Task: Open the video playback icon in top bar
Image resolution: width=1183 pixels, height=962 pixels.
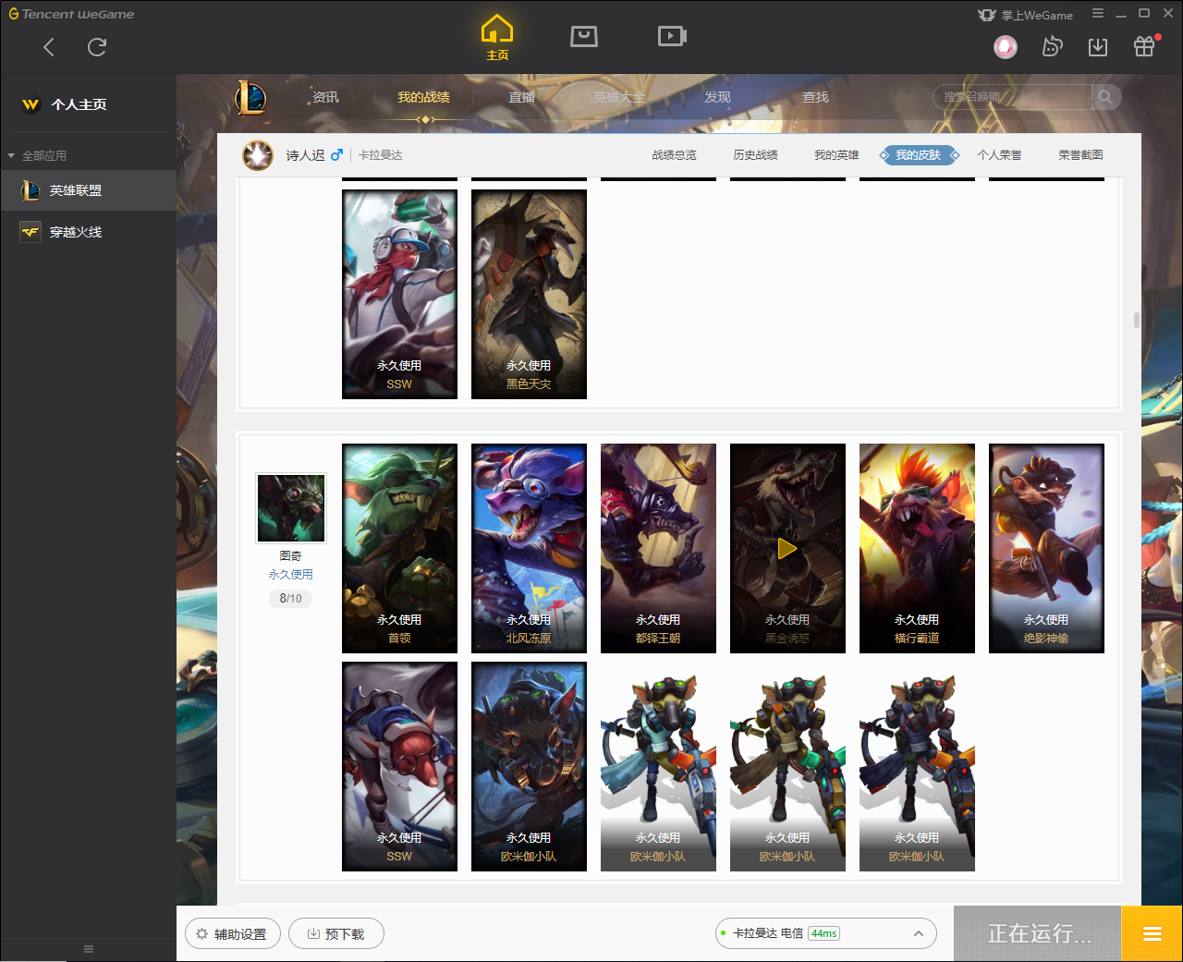Action: 672,36
